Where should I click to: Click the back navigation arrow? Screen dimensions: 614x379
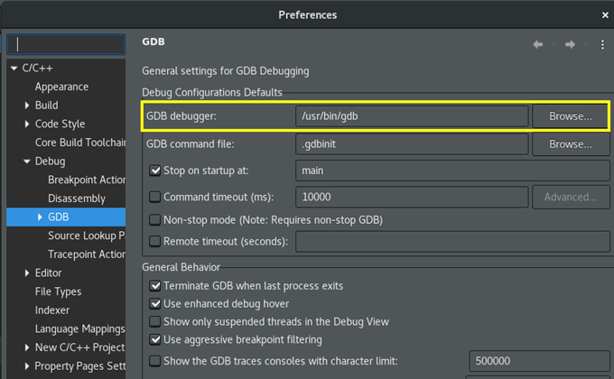click(x=537, y=44)
